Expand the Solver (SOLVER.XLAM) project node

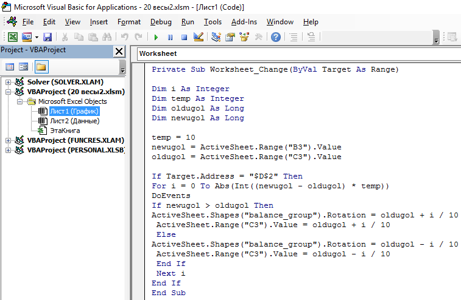tap(9, 82)
